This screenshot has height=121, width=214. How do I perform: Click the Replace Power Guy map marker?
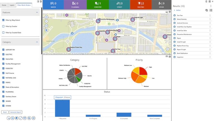tap(69, 49)
